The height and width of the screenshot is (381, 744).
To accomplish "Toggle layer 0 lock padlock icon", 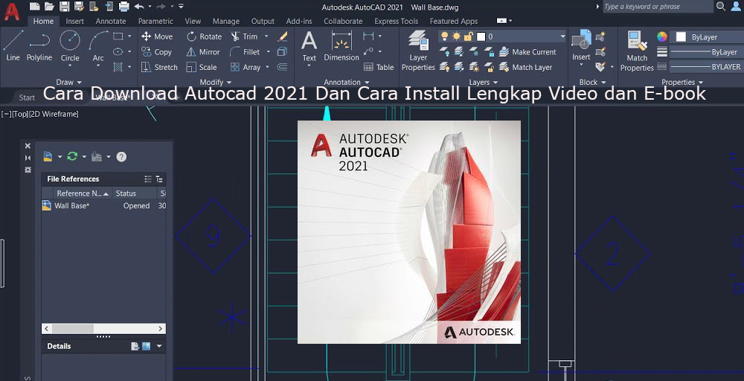I will (468, 36).
